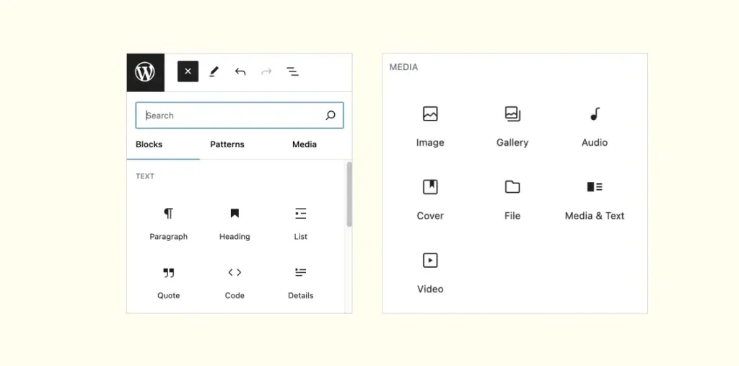739x366 pixels.
Task: Click the magnifying glass search icon
Action: click(331, 115)
